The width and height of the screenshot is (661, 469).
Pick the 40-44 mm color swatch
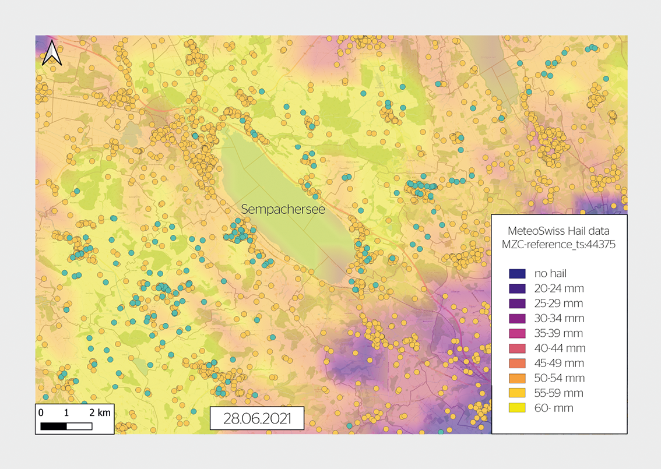[x=517, y=348]
